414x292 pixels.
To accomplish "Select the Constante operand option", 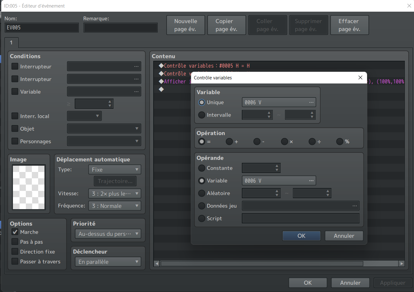I will 202,168.
